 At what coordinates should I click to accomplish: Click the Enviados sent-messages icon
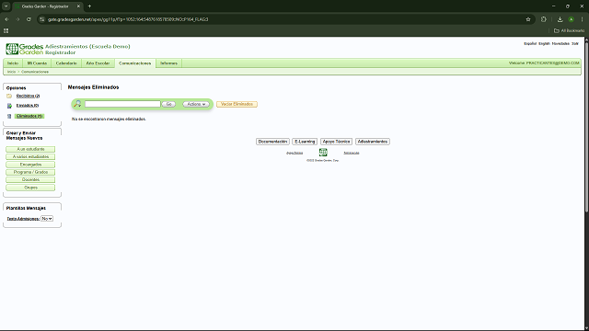point(9,106)
